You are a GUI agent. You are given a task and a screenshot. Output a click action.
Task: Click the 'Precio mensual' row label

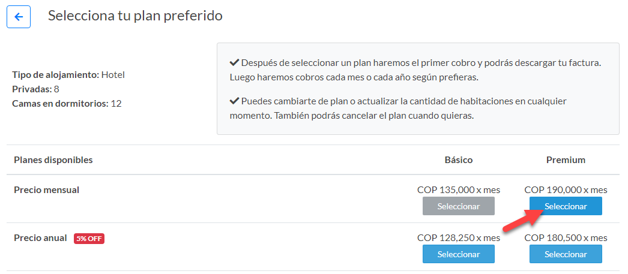point(47,190)
